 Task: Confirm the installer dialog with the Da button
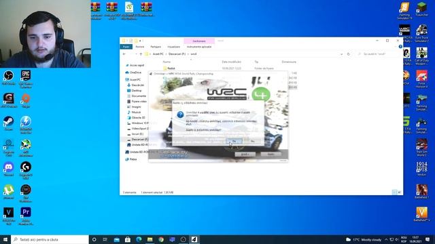pyautogui.click(x=234, y=142)
